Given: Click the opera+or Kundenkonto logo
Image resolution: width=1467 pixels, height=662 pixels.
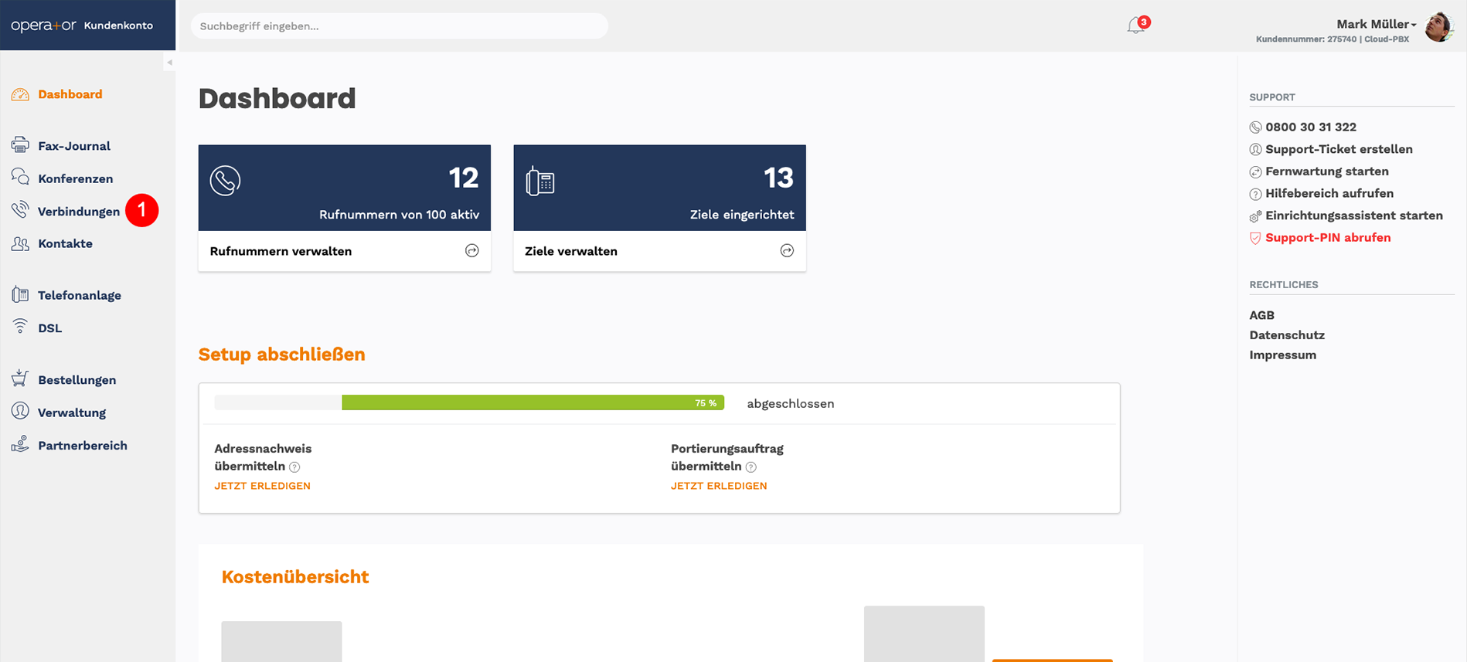Looking at the screenshot, I should pos(82,25).
